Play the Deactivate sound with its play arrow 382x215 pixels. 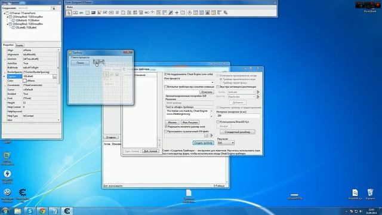pyautogui.click(x=258, y=97)
